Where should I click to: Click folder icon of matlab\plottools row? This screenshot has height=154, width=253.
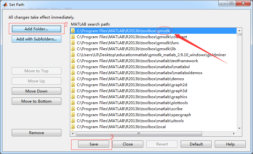pos(73,103)
